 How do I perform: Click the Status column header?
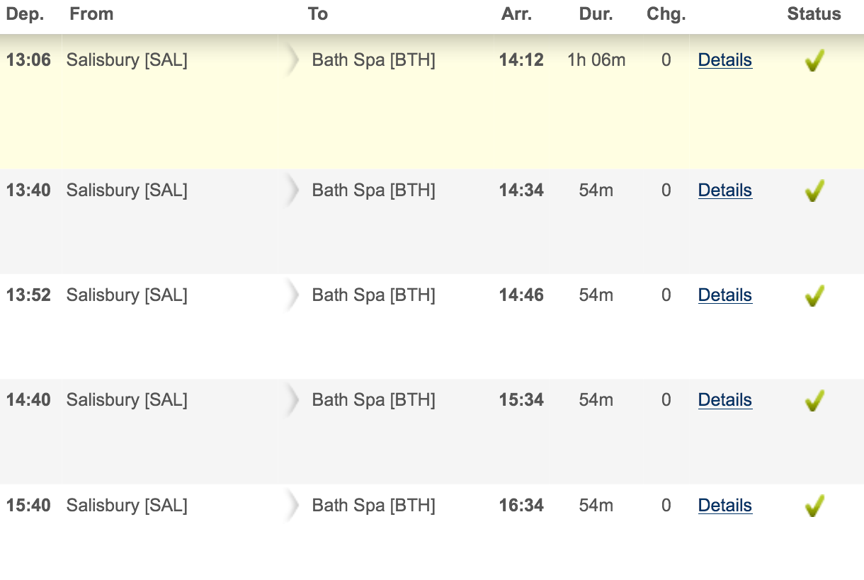814,14
